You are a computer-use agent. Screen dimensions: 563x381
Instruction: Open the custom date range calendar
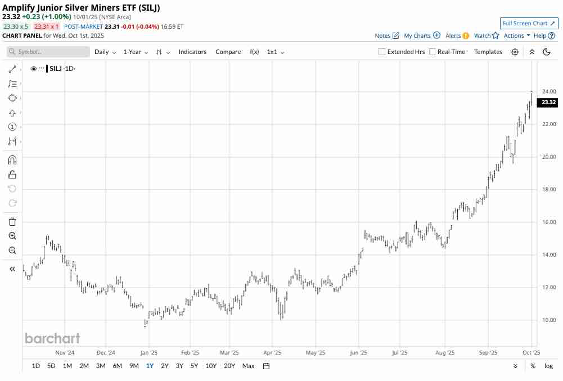tap(266, 366)
